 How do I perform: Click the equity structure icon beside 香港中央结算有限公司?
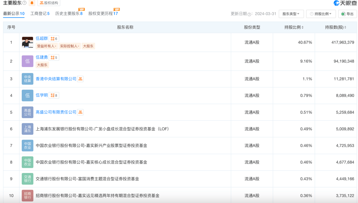pos(80,79)
